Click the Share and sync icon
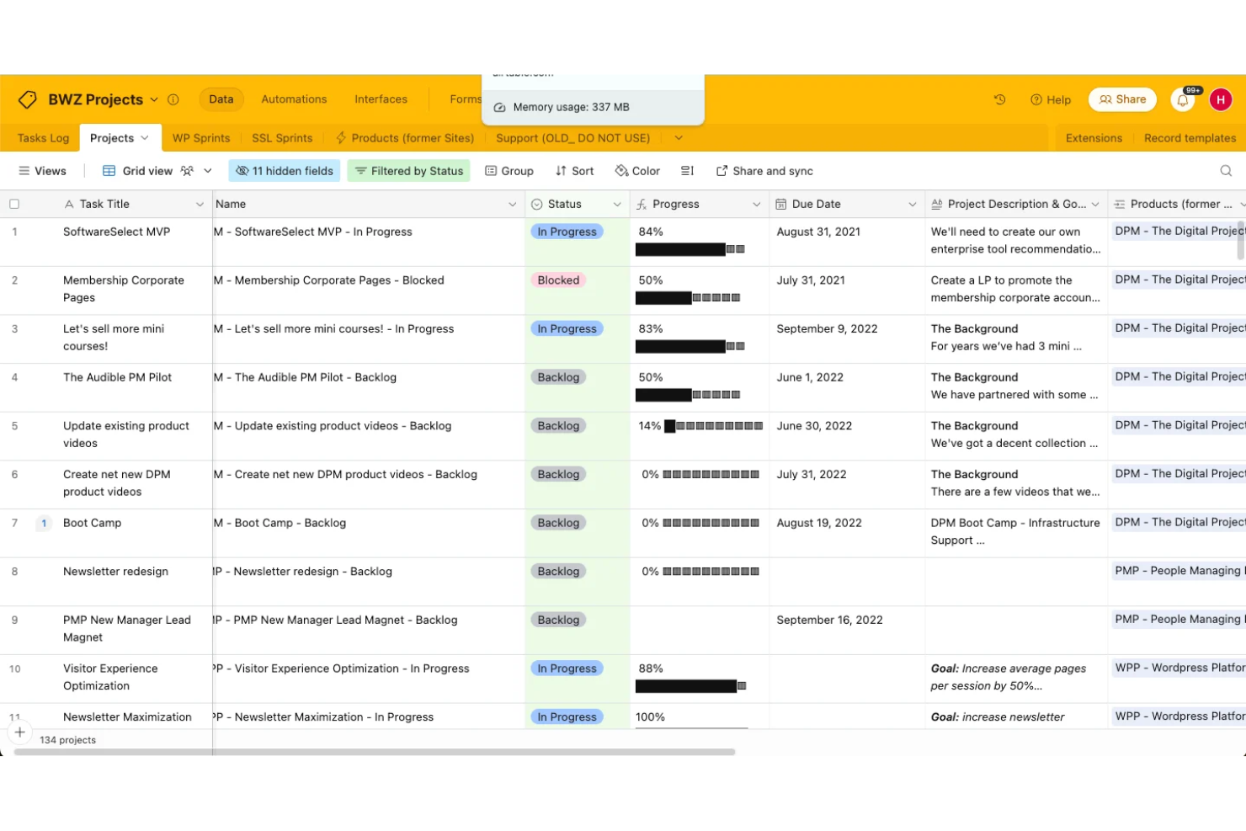Screen dimensions: 1246x831 (763, 170)
